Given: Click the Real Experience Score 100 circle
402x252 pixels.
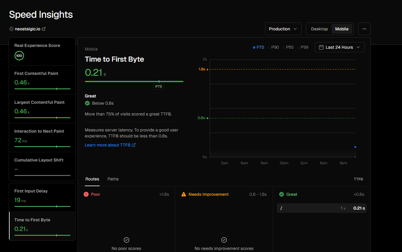Looking at the screenshot, I should (19, 56).
